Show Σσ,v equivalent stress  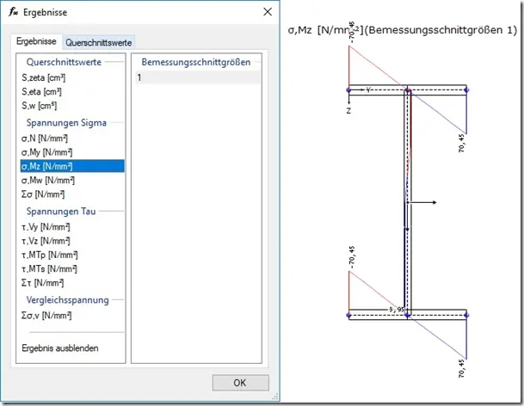[46, 315]
